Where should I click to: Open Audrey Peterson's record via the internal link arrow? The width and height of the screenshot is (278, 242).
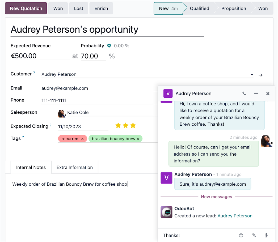260,75
